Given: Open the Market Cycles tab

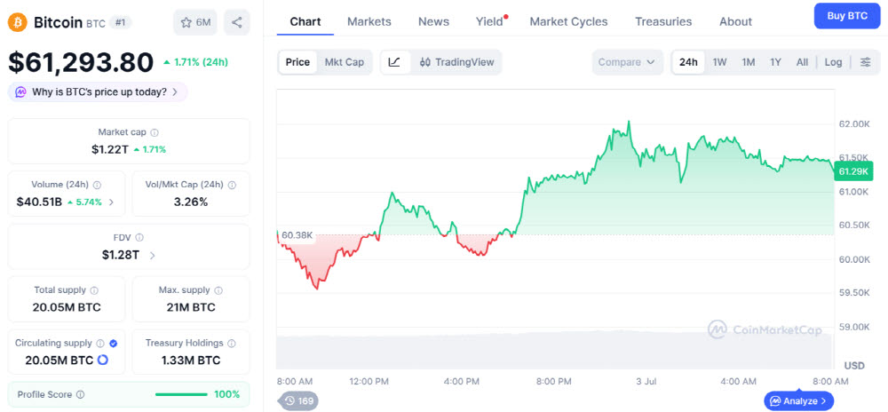Looking at the screenshot, I should point(568,21).
